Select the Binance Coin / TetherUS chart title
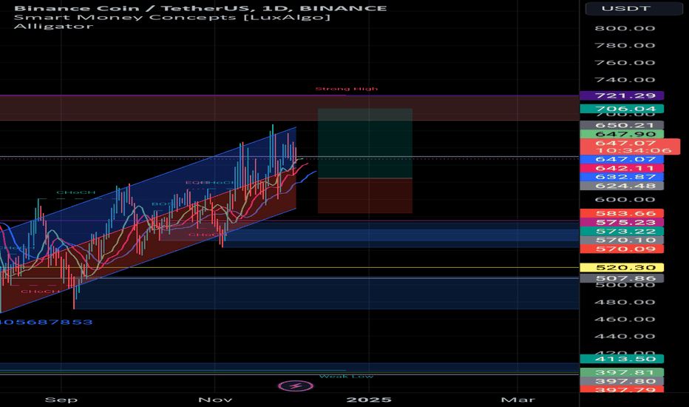The image size is (689, 407). 200,8
